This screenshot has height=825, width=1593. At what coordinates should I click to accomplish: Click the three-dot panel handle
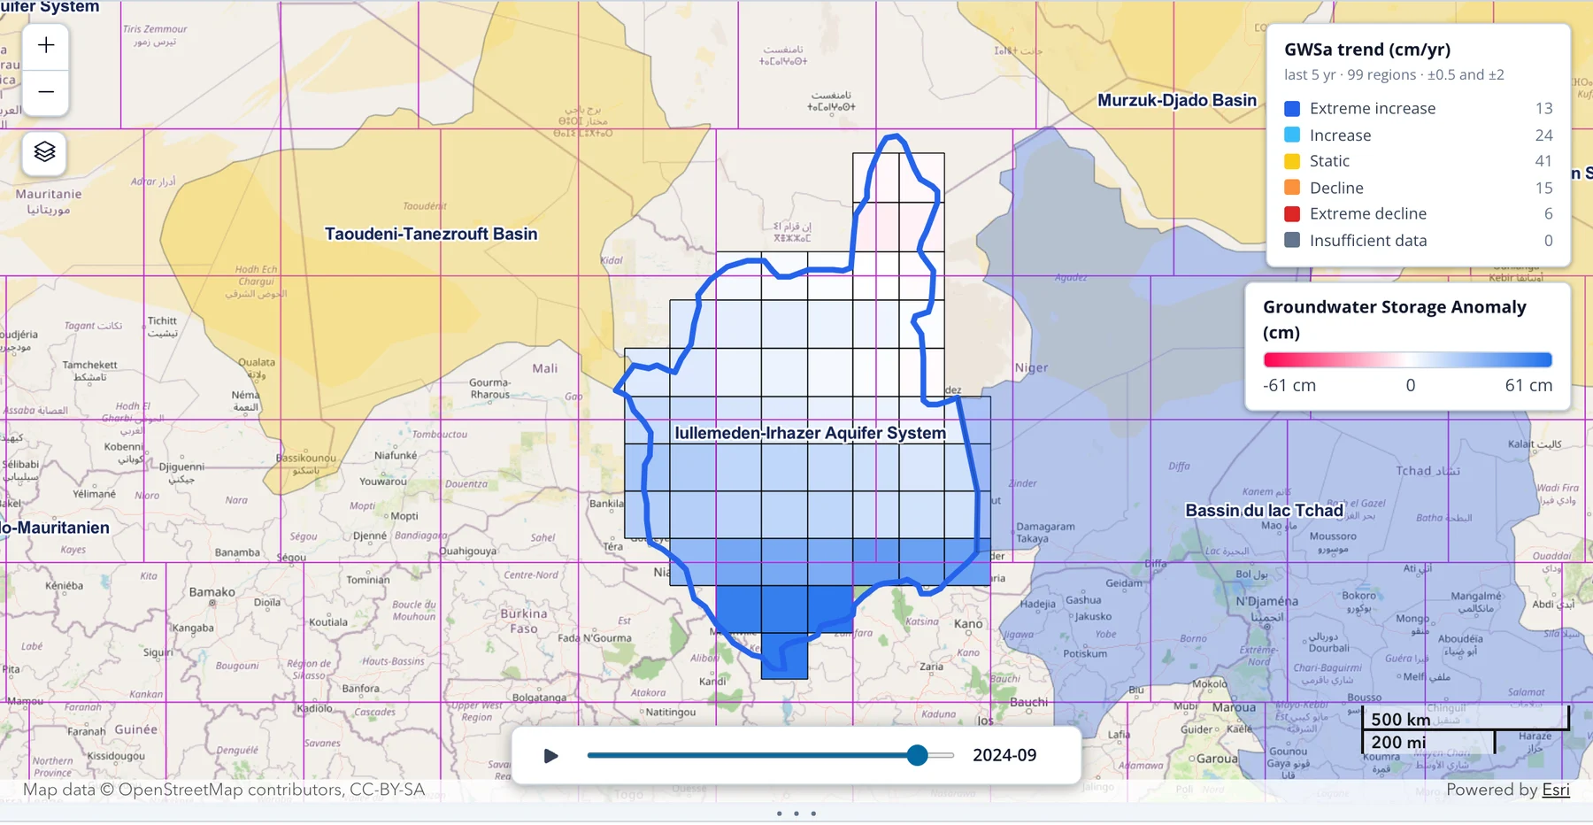796,813
